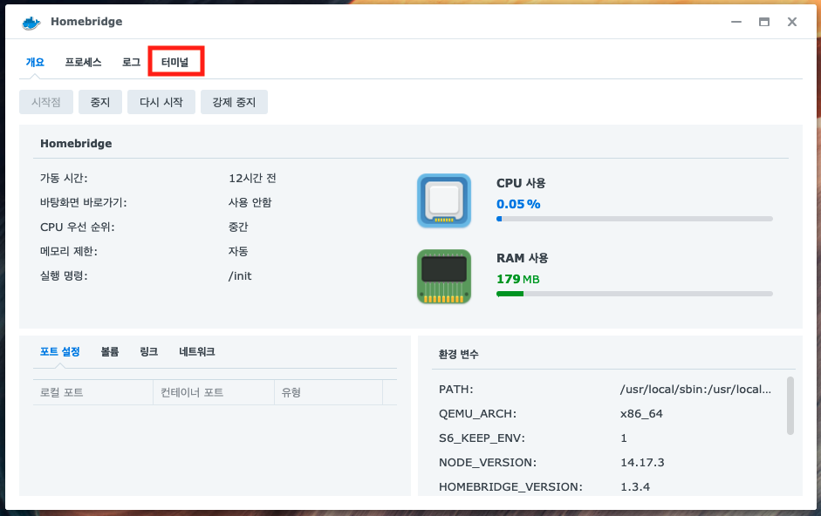
Task: Click the RAM usage progress bar
Action: tap(634, 294)
